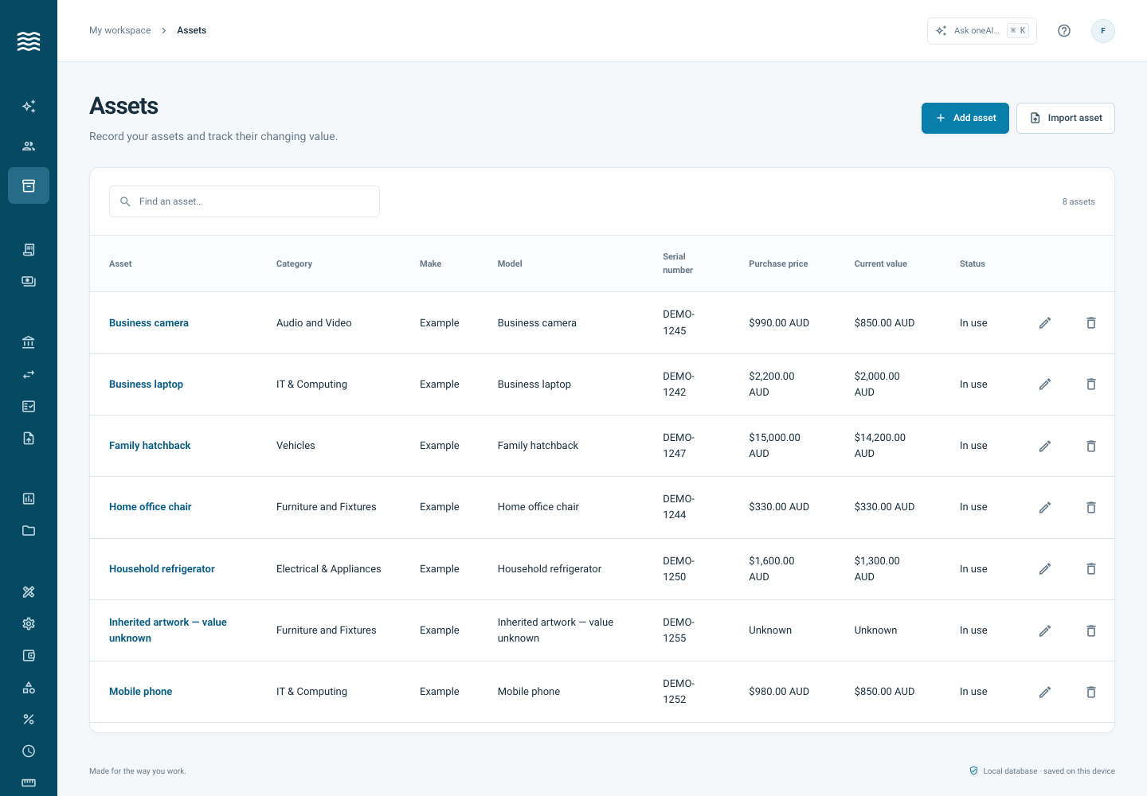Open the Mobile phone asset link
1147x796 pixels.
[x=140, y=692]
